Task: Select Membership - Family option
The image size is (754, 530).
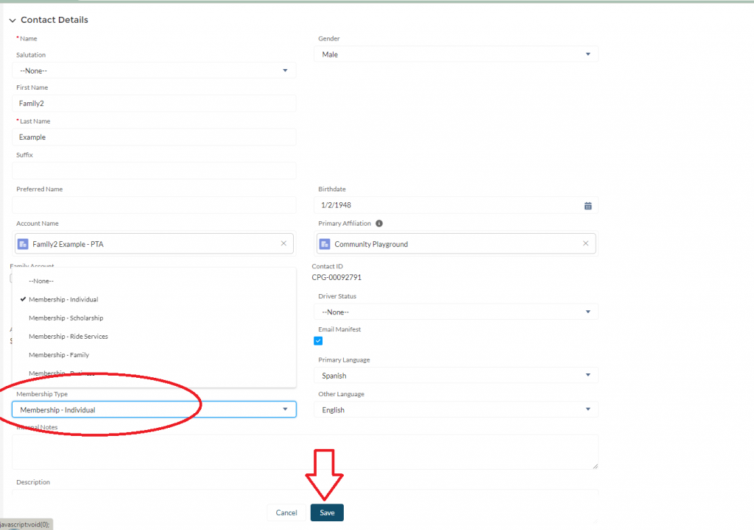Action: [59, 355]
